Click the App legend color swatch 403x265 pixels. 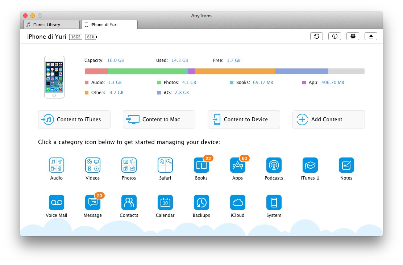point(304,83)
